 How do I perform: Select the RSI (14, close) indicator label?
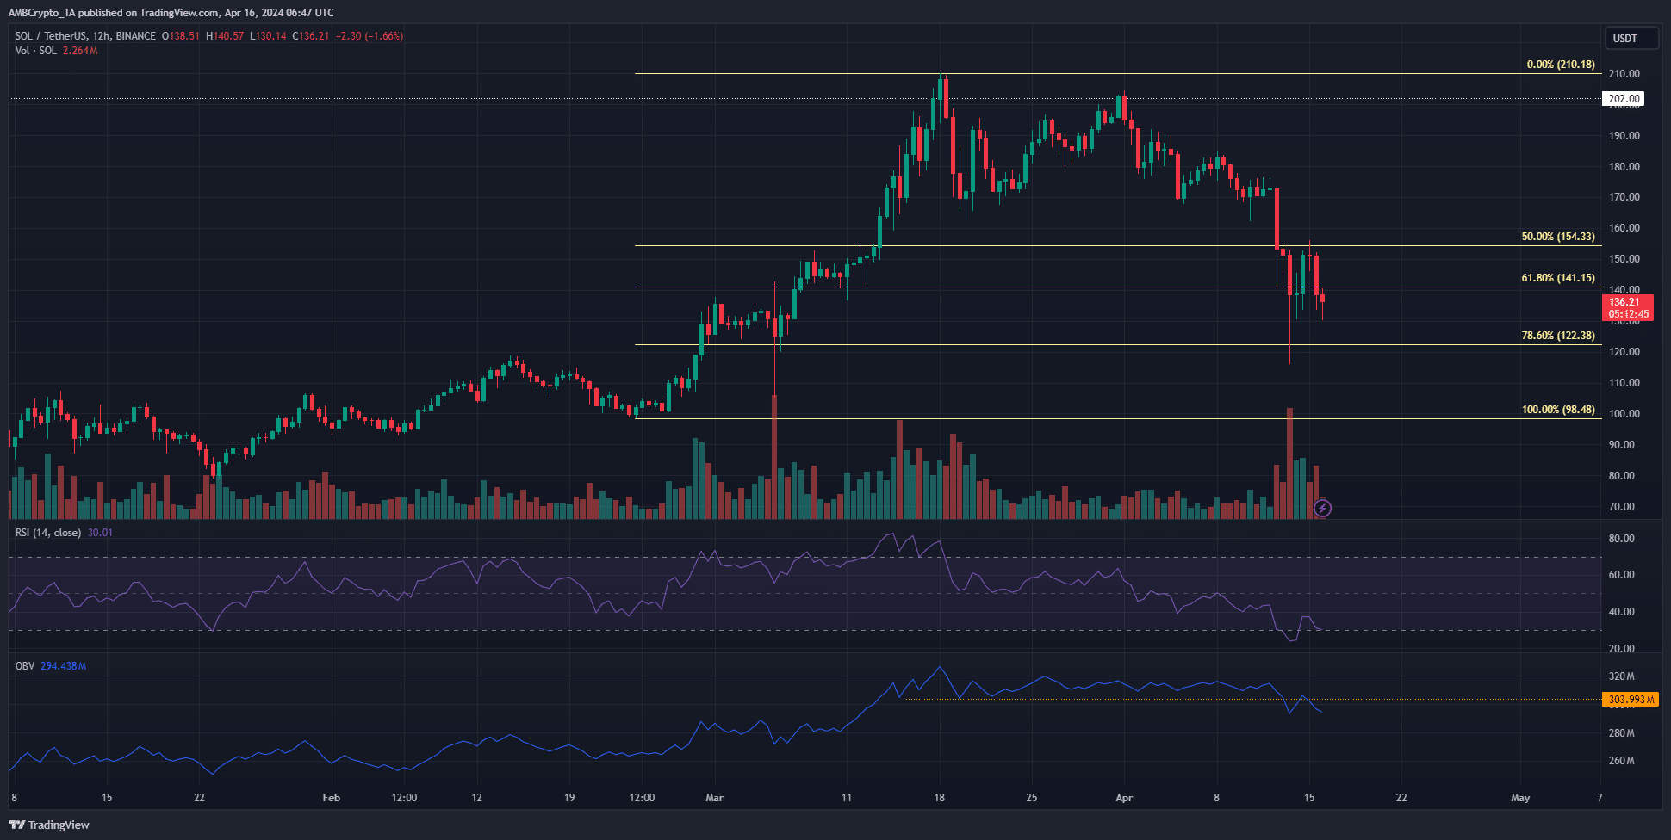48,533
